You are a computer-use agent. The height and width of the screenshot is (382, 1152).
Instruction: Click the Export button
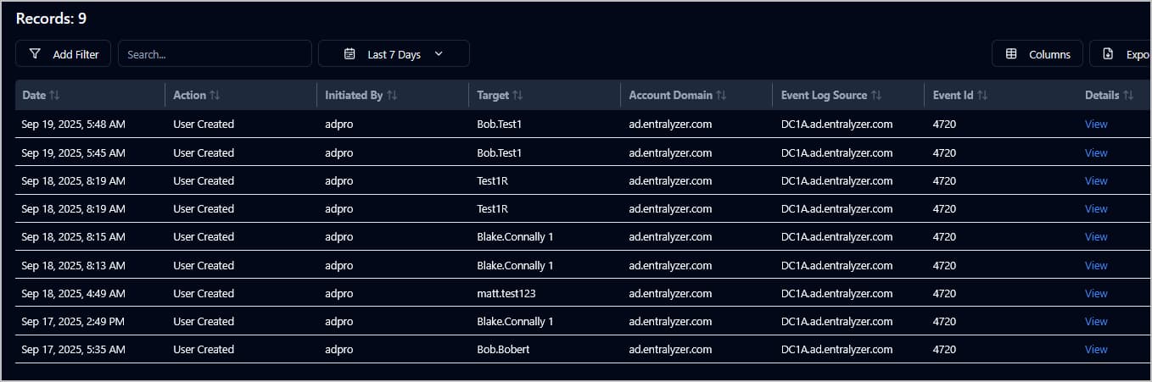click(1124, 54)
